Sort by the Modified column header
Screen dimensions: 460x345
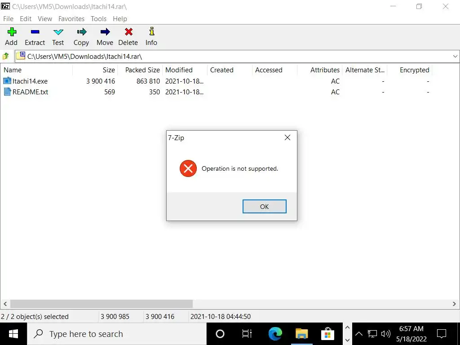tap(185, 70)
